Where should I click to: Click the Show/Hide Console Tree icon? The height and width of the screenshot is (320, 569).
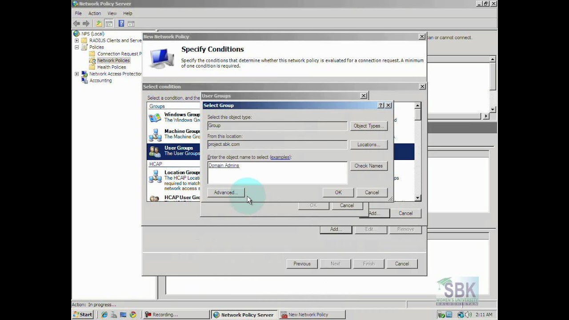tap(109, 24)
